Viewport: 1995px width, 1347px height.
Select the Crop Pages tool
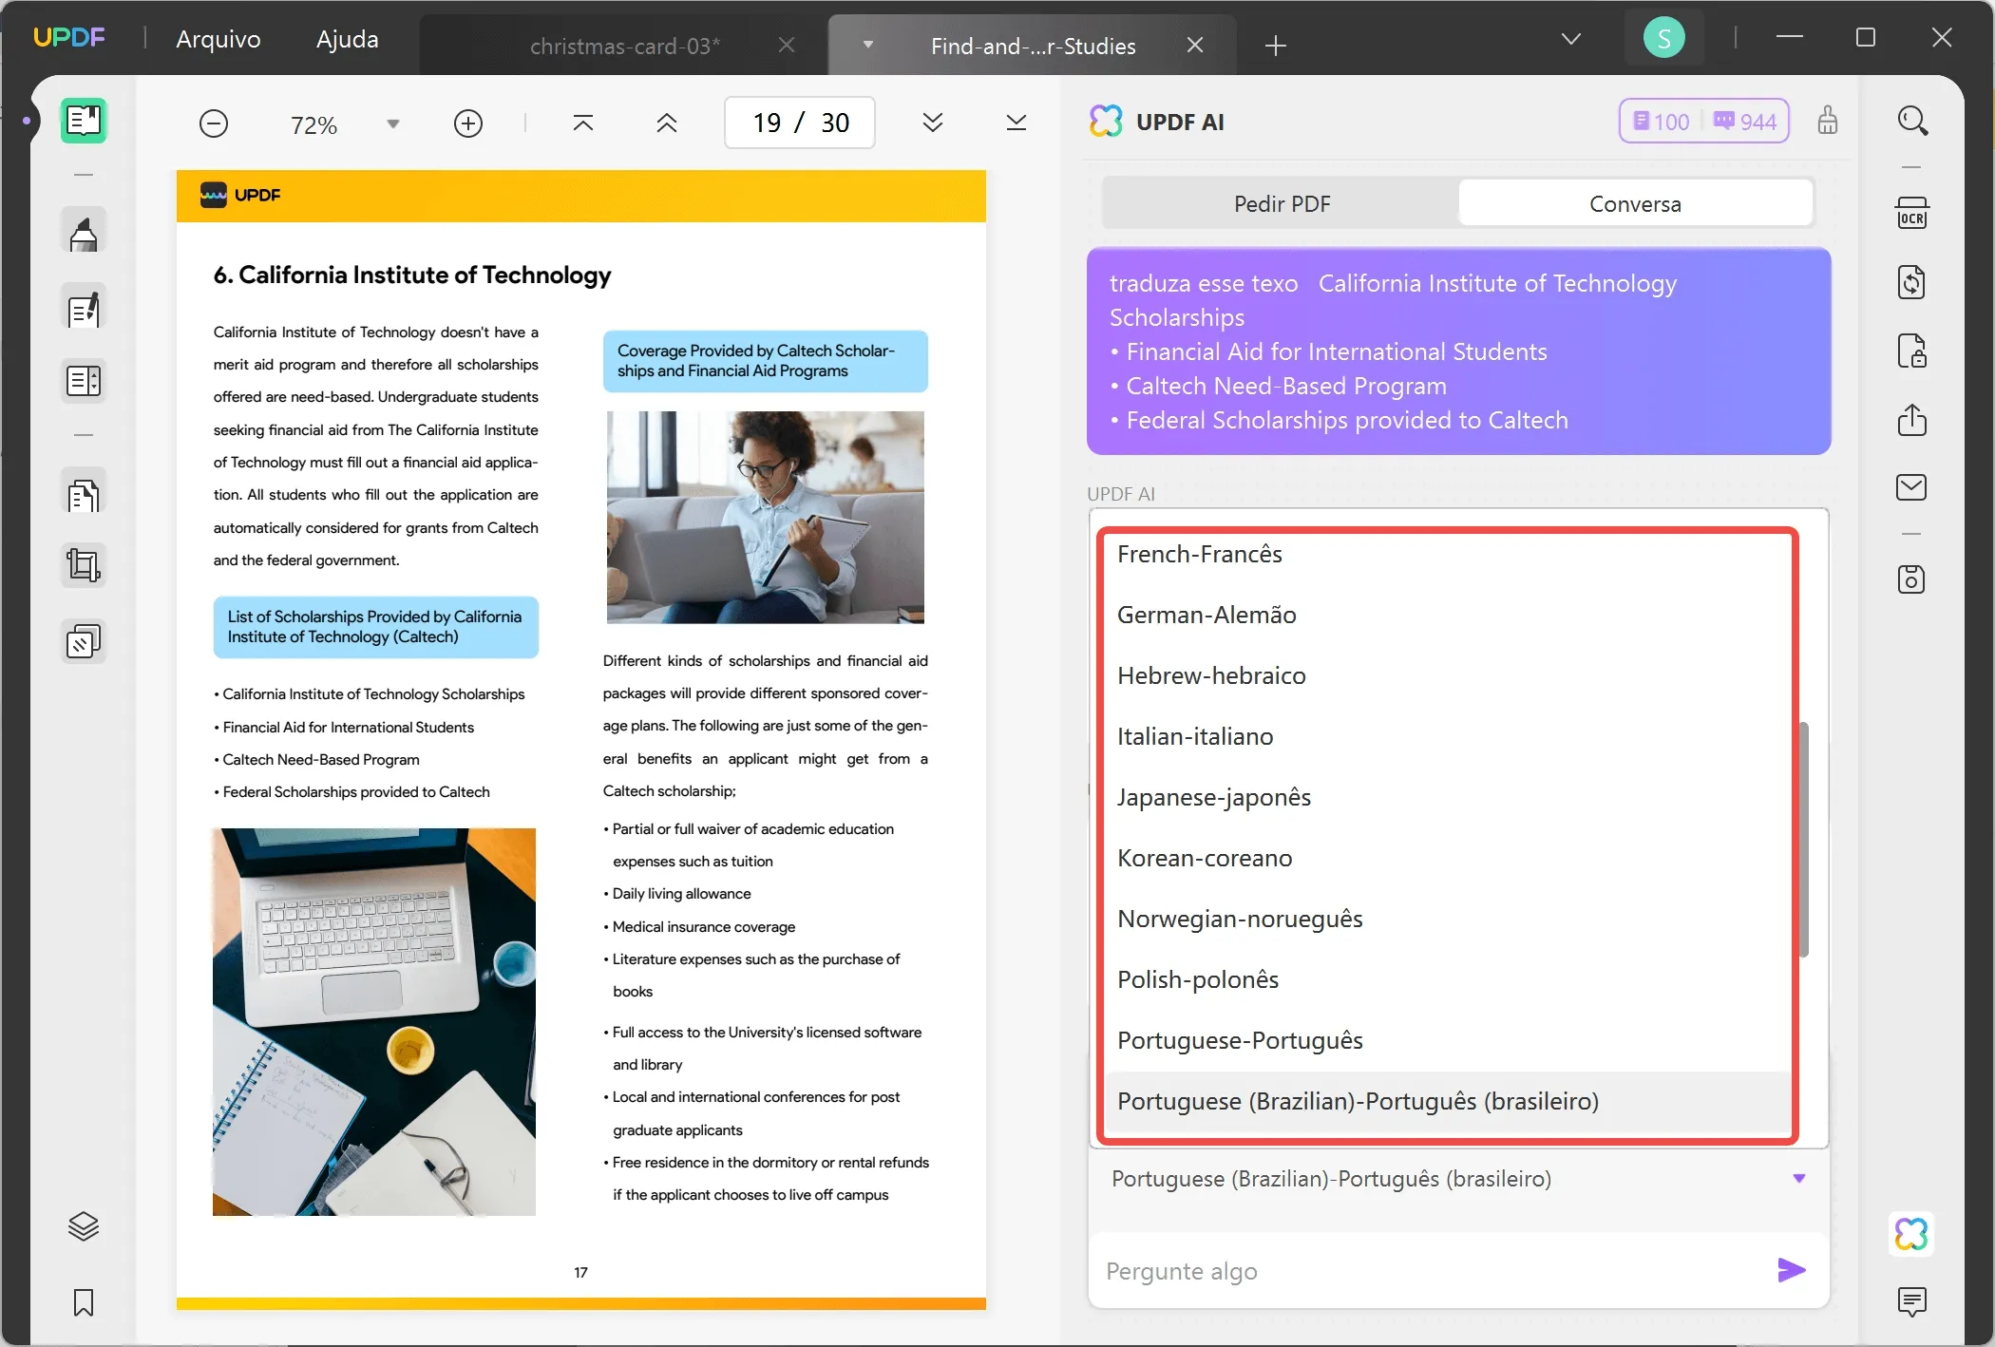coord(84,566)
